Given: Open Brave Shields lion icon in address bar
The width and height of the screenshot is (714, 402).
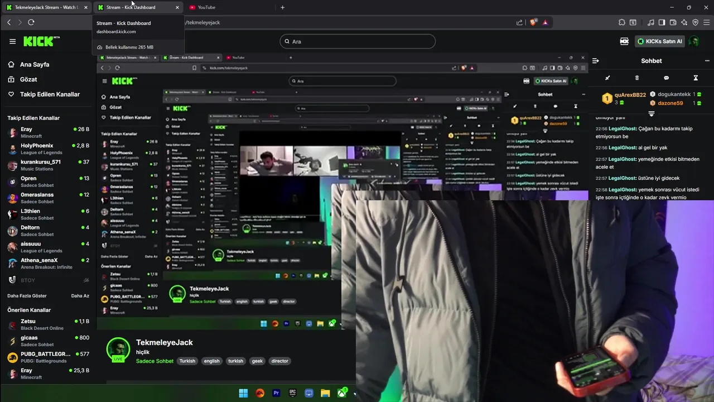Looking at the screenshot, I should click(x=533, y=22).
